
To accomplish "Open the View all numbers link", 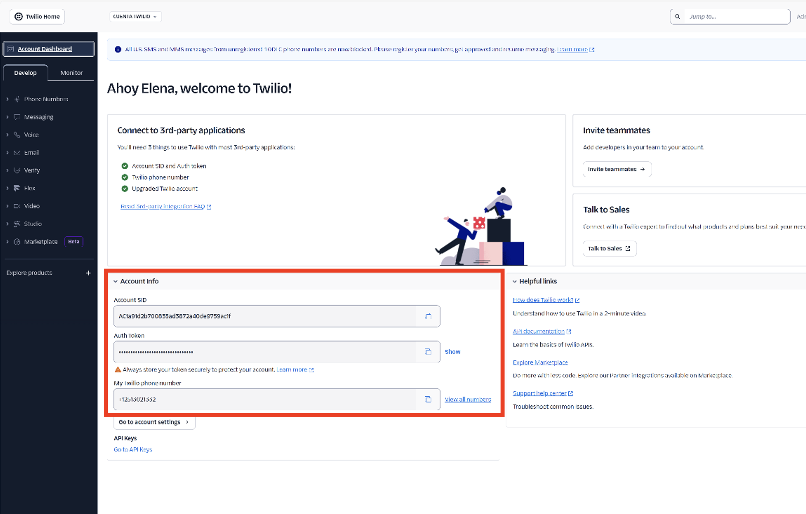I will 468,399.
